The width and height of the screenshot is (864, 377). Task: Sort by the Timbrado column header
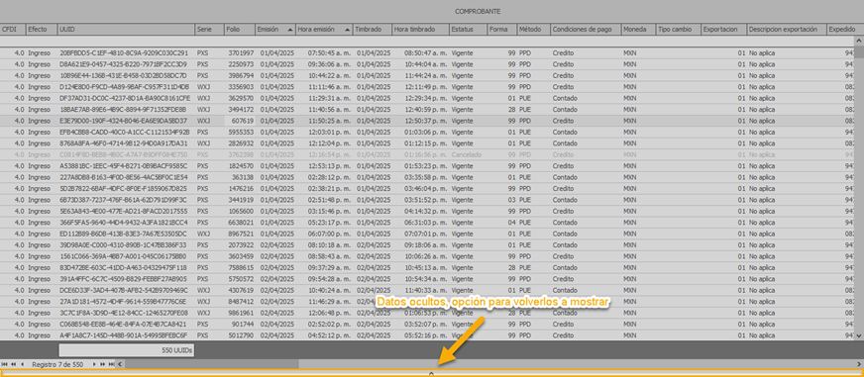(x=372, y=29)
